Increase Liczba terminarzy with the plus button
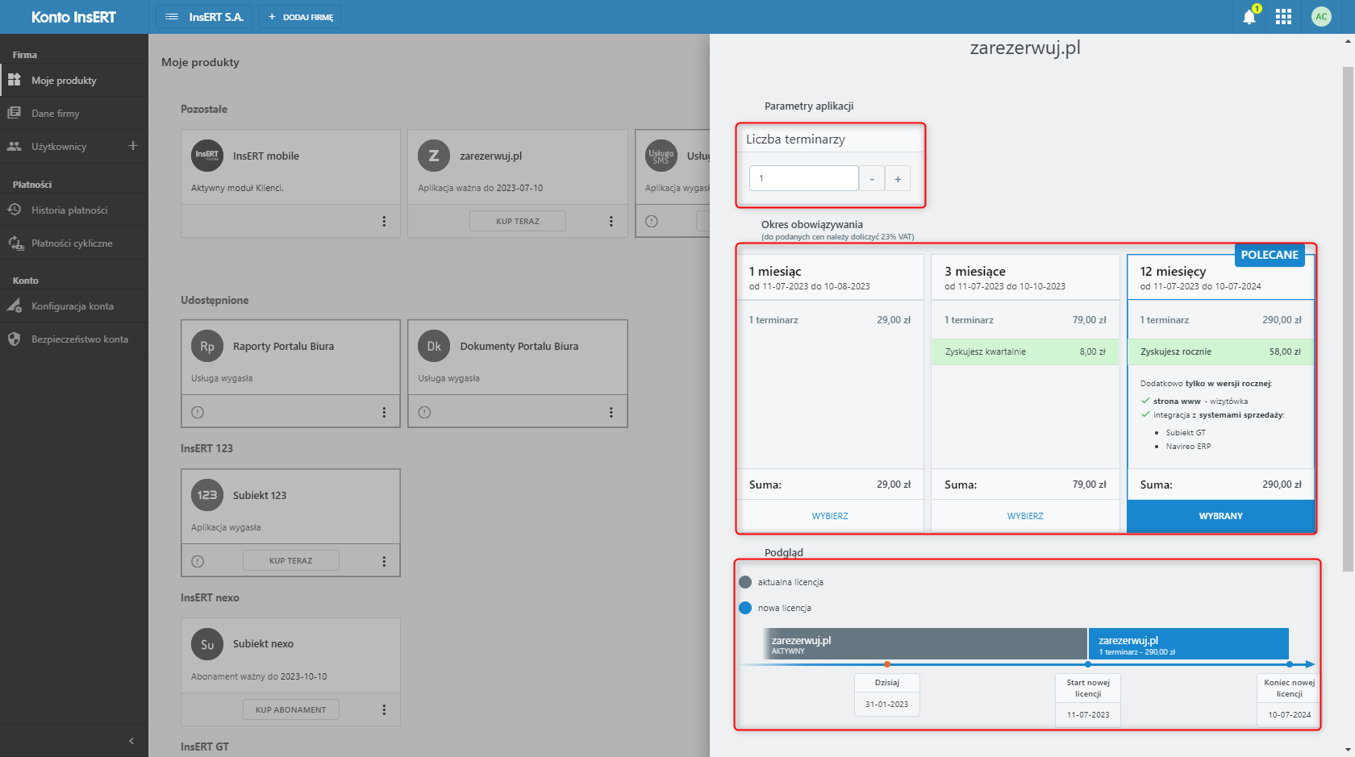1355x757 pixels. point(898,178)
